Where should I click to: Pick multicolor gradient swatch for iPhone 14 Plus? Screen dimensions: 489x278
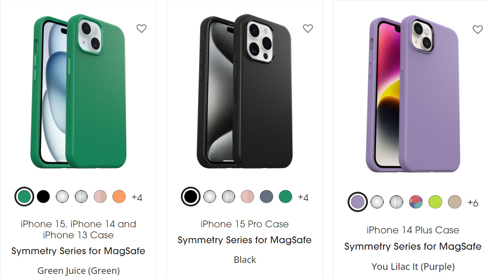point(416,202)
